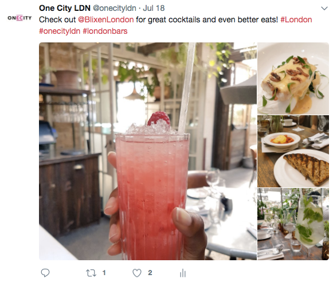
Task: Open the Jul 18 tweet timestamp
Action: click(154, 8)
